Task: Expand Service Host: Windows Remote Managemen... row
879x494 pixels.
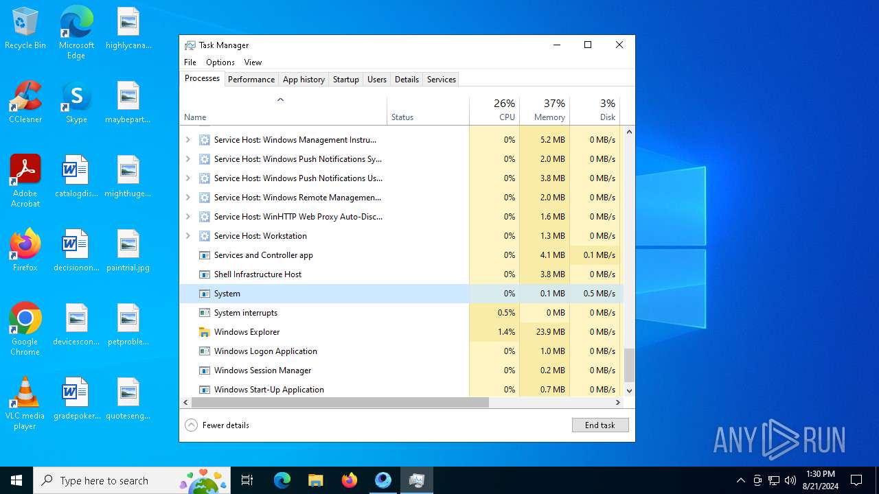Action: coord(187,197)
